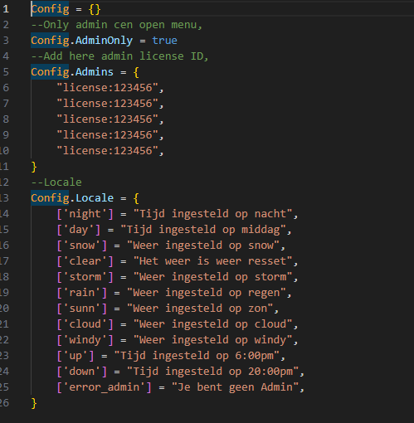Click the string "Tijd ingesteld op 6:00pm"
The height and width of the screenshot is (423, 414).
point(197,356)
